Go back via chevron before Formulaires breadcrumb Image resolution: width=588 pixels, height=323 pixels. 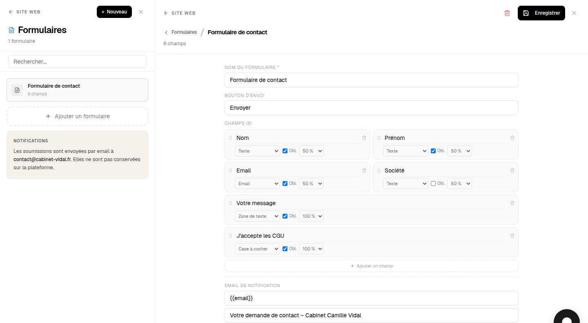[x=166, y=32]
